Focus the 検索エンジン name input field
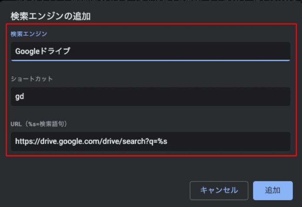The height and width of the screenshot is (207, 302). pyautogui.click(x=150, y=51)
